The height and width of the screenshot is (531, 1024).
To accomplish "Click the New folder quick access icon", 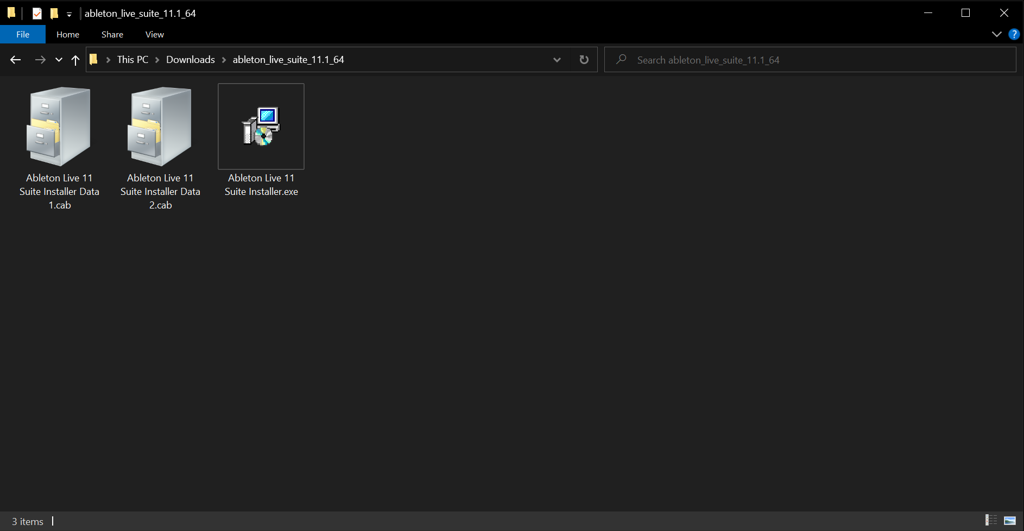I will (x=54, y=14).
